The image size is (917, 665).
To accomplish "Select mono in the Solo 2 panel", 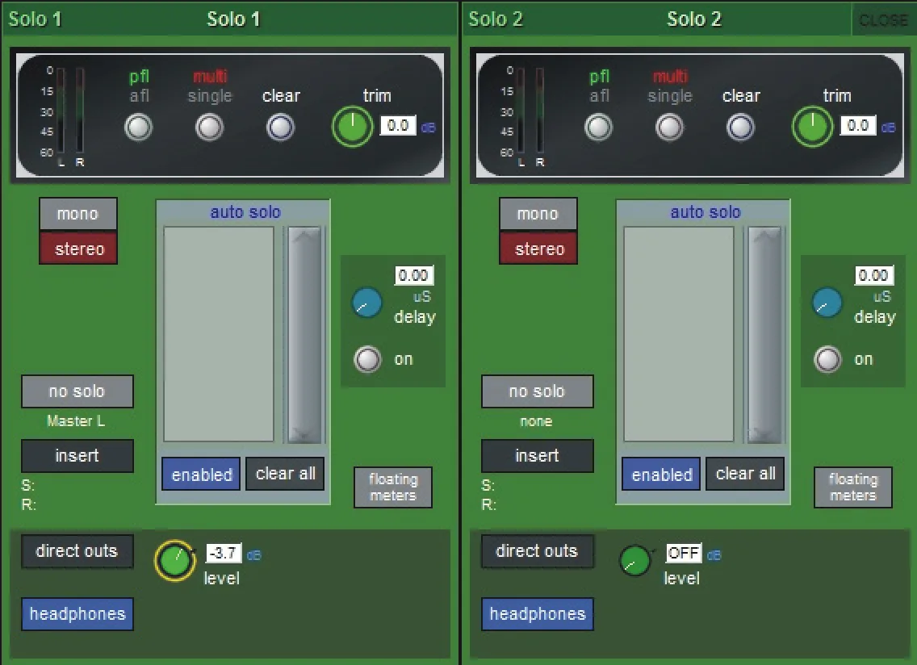I will (538, 214).
